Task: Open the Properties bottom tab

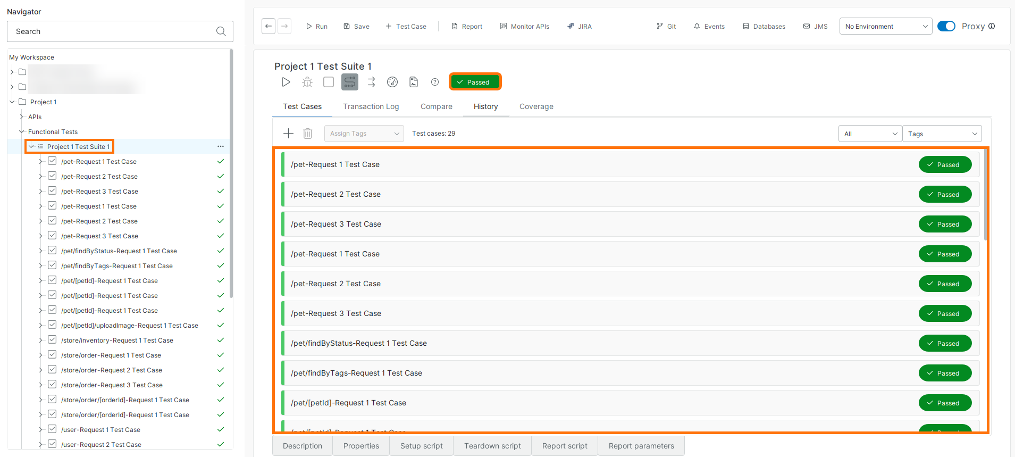Action: (x=361, y=446)
